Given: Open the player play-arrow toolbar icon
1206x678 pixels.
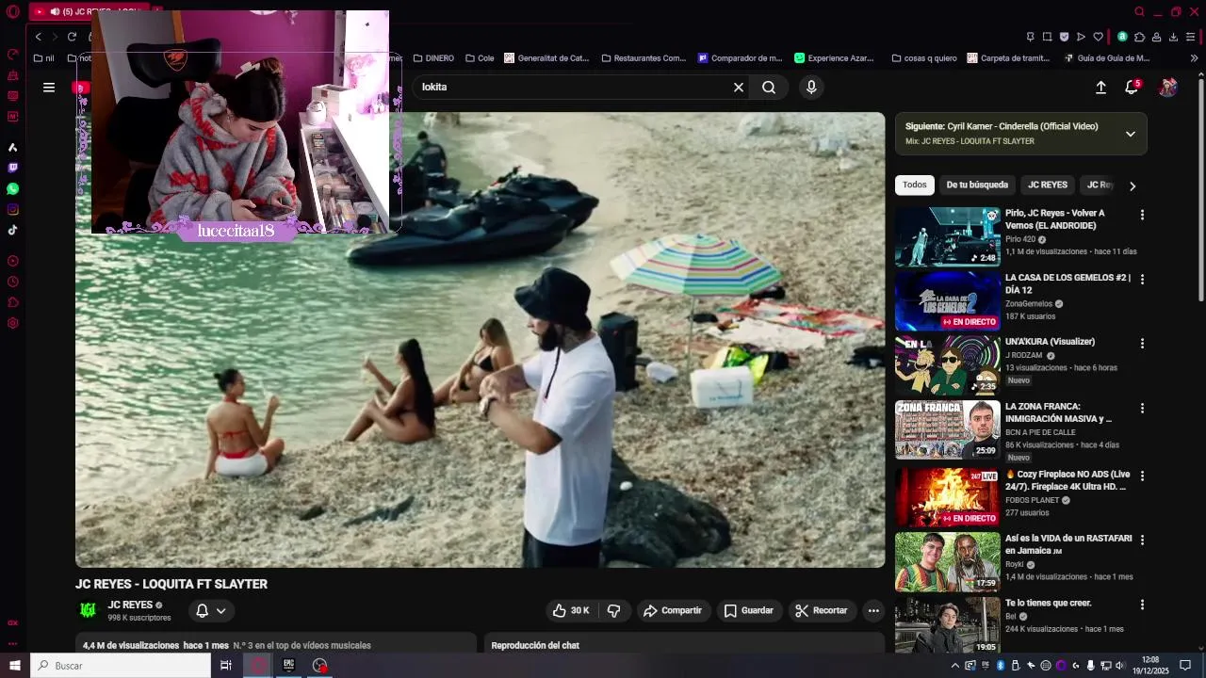Looking at the screenshot, I should 1081,37.
